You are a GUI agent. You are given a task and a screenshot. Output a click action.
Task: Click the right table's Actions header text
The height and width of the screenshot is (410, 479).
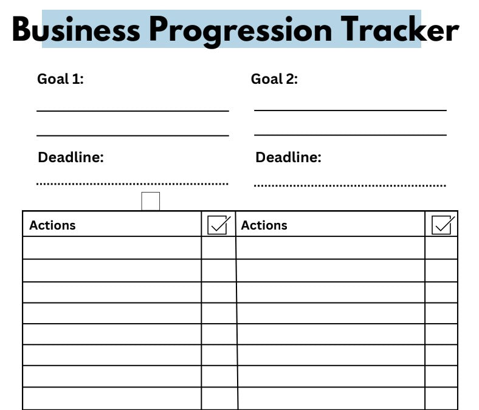(x=264, y=225)
